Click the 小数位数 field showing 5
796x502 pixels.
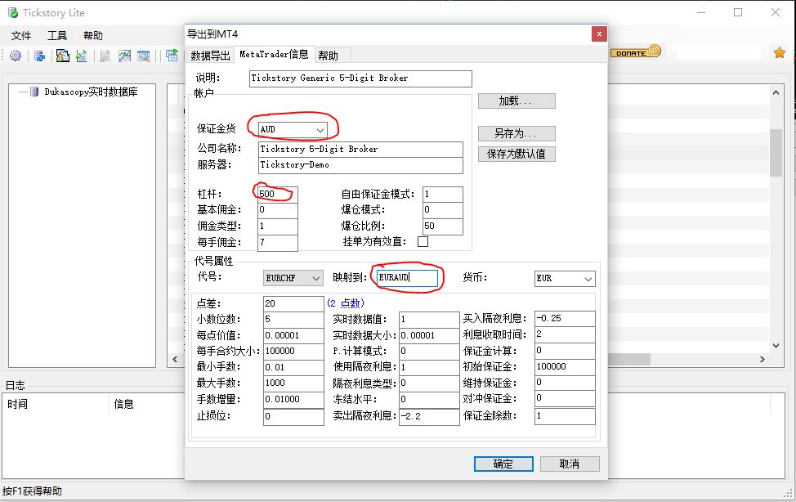click(x=293, y=320)
